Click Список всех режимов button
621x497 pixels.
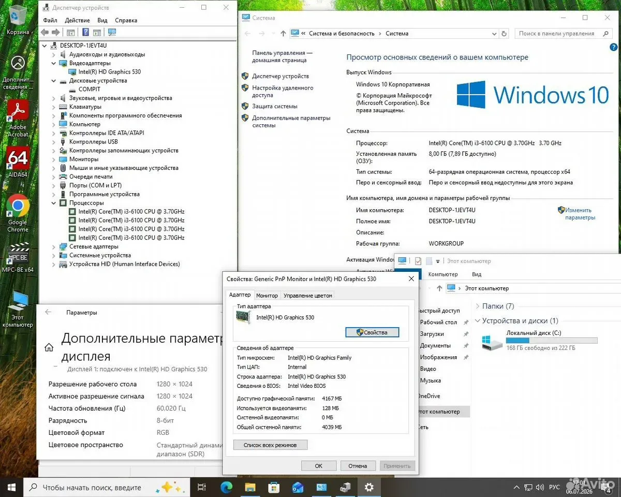click(270, 445)
